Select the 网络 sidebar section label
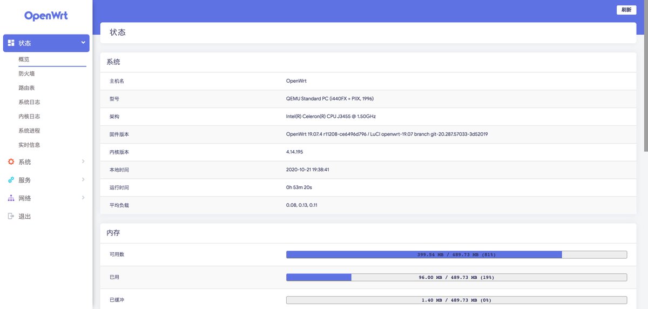 [25, 198]
